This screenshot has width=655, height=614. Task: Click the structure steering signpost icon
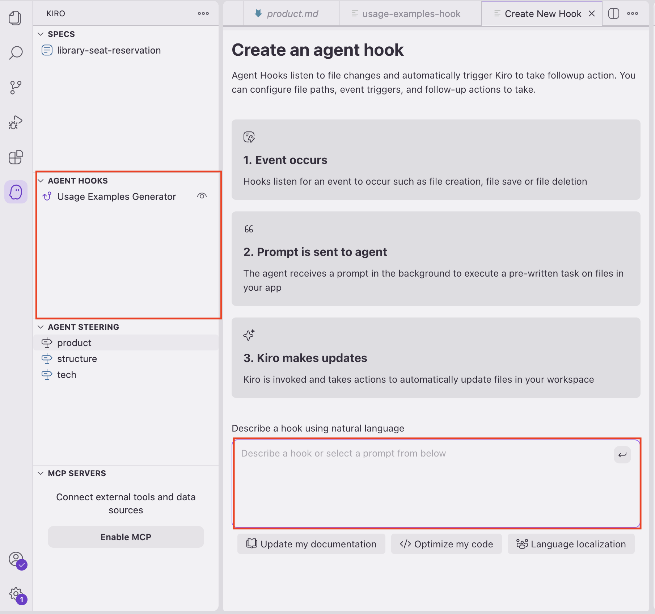point(47,359)
